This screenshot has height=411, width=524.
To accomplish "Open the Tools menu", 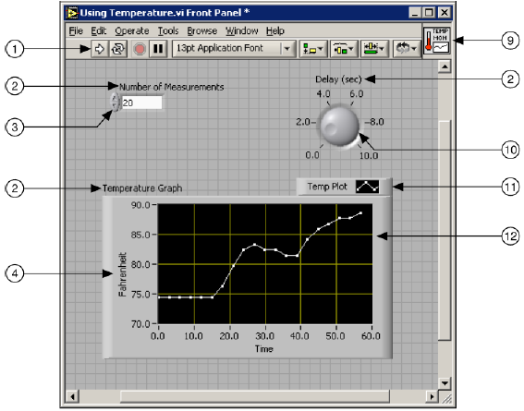I will pyautogui.click(x=168, y=31).
